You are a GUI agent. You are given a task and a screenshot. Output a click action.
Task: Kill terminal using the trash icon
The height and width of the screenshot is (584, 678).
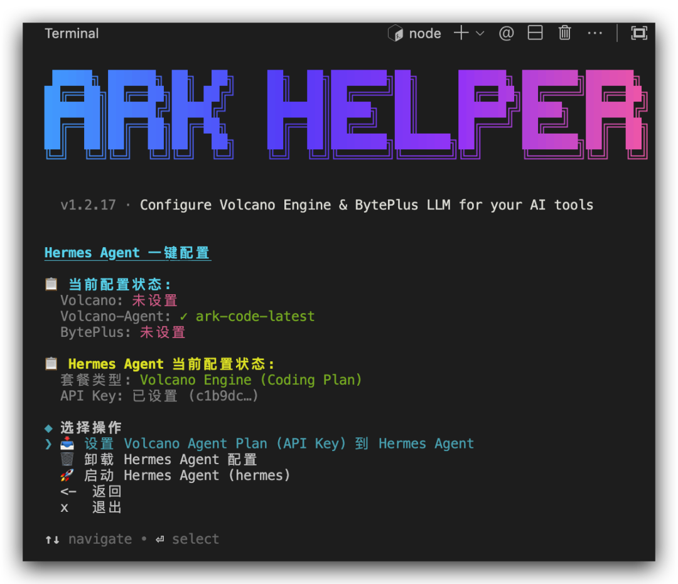[x=564, y=33]
